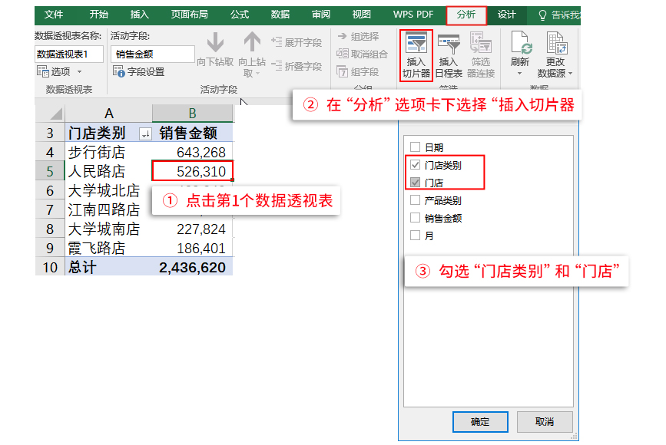Check the 月 field checkbox
This screenshot has height=445, width=666.
(416, 235)
